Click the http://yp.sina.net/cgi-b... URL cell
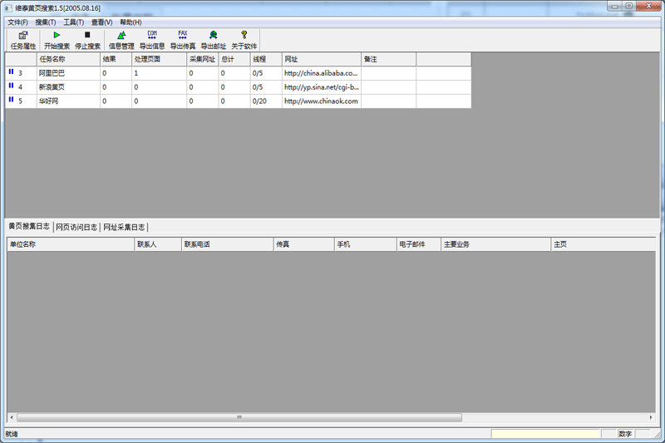Viewport: 665px width, 443px height. coord(321,87)
